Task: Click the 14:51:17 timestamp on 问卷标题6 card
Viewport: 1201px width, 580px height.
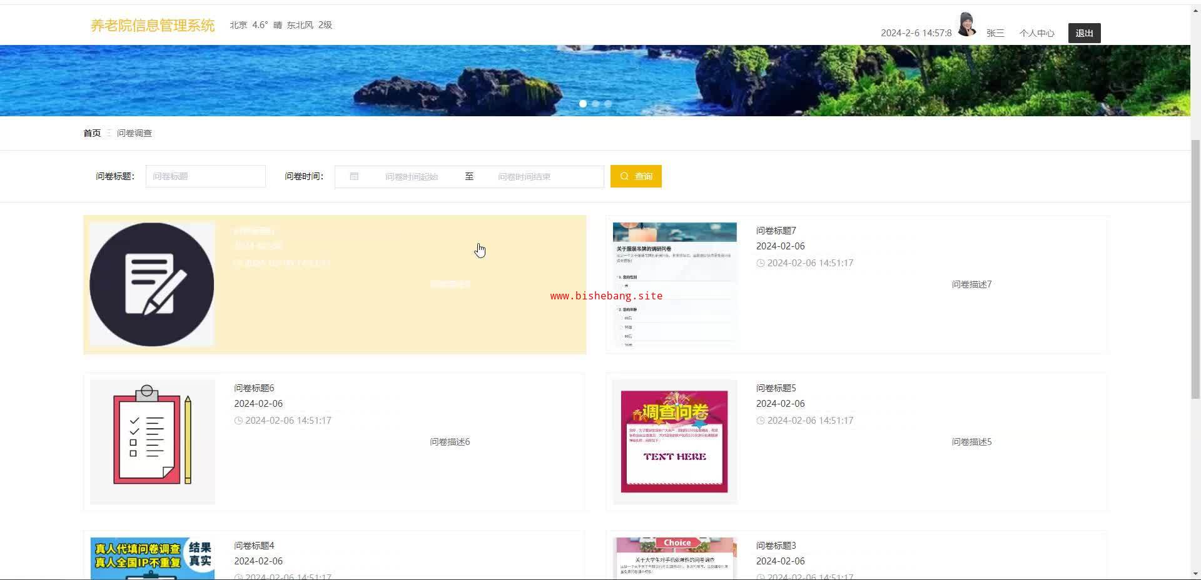Action: [x=288, y=421]
